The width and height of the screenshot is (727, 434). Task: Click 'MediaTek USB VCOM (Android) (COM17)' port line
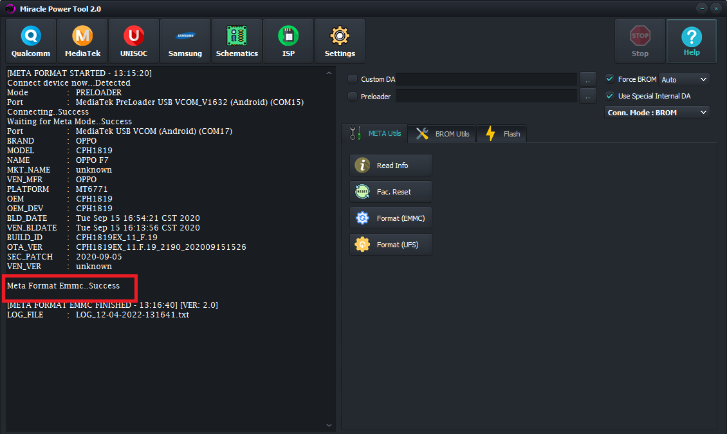pos(154,131)
